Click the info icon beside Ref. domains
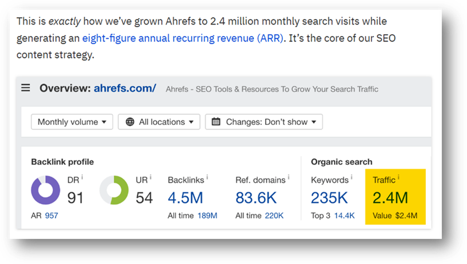Viewport: 467px width, 264px height. click(288, 178)
